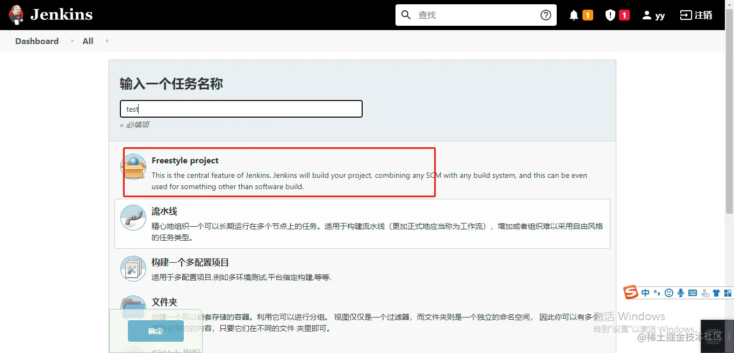Open the security shield warning icon

click(x=610, y=15)
